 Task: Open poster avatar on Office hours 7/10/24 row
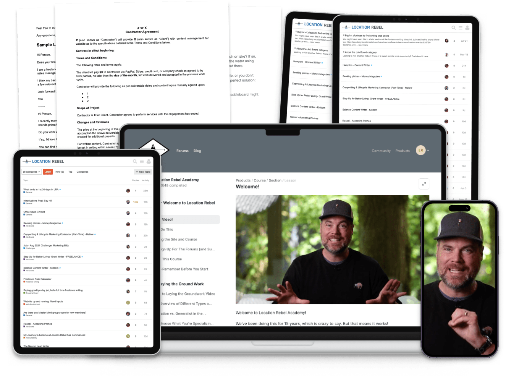point(128,213)
